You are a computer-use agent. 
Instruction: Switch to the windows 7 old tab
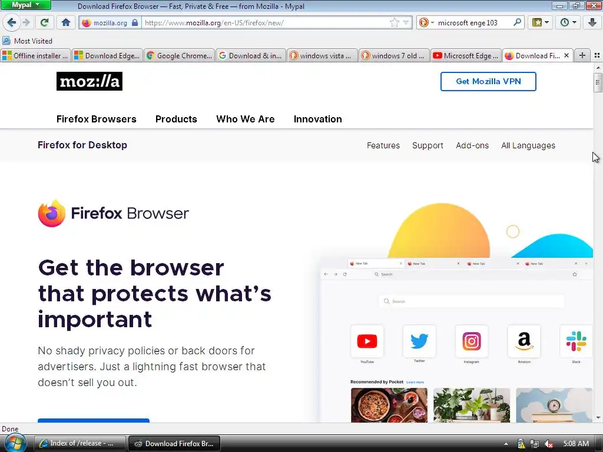pyautogui.click(x=394, y=56)
